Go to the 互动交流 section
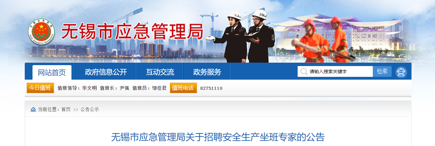Image resolution: width=435 pixels, height=146 pixels. click(x=160, y=72)
